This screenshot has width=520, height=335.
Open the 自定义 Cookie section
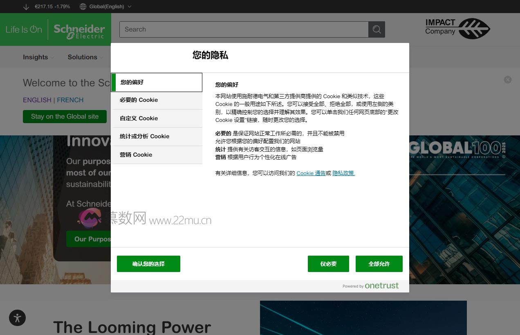point(157,118)
